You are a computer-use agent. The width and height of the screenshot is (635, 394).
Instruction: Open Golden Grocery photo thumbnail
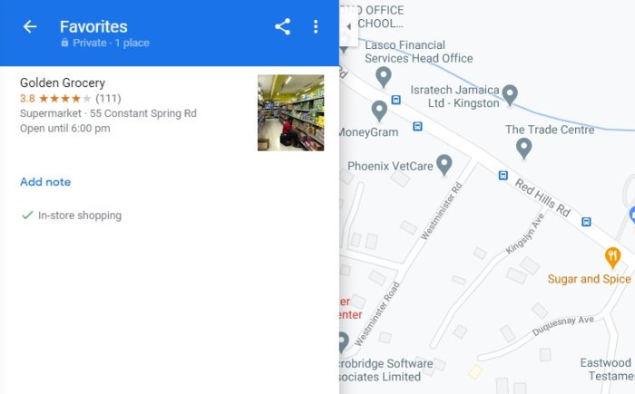pyautogui.click(x=291, y=113)
